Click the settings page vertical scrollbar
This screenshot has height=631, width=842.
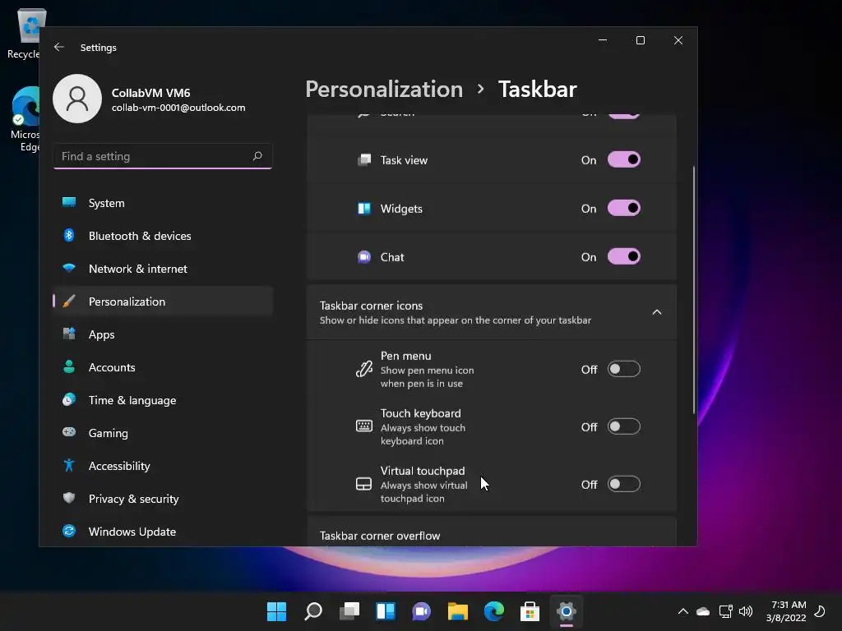(694, 290)
